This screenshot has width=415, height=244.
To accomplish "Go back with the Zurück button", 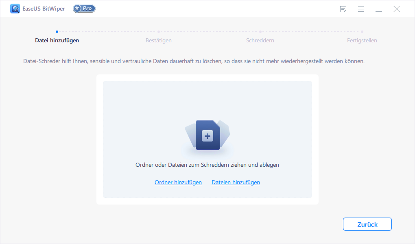I will [x=367, y=224].
